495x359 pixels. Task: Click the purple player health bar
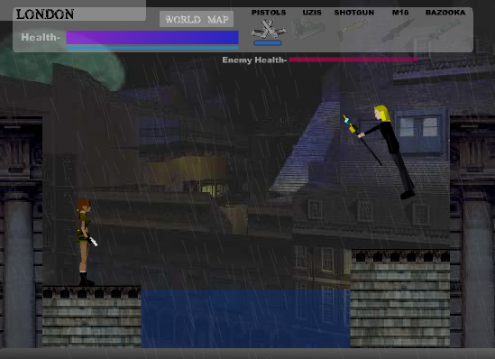click(x=152, y=37)
